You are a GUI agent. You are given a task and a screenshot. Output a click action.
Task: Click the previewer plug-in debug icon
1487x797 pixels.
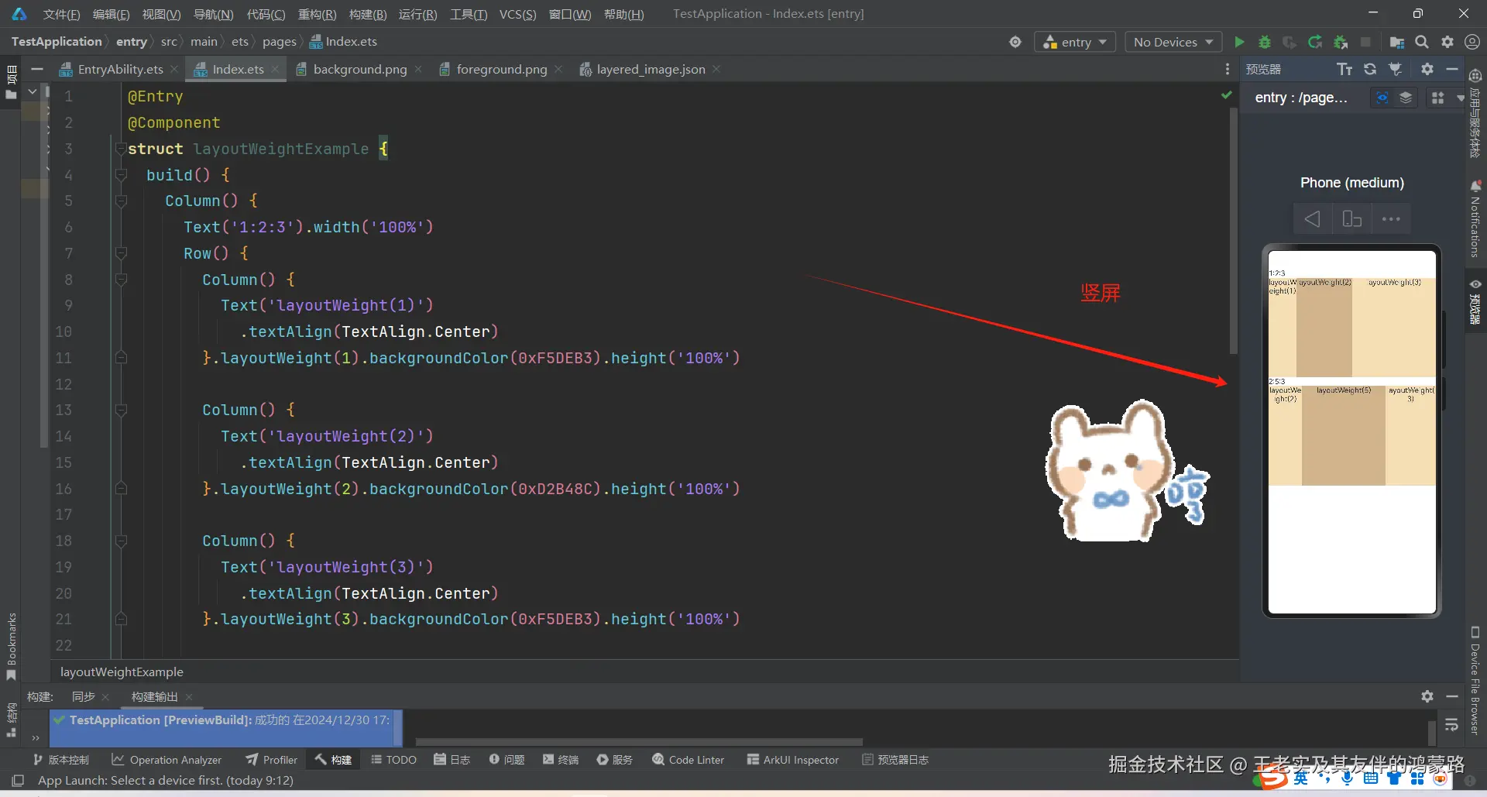click(1396, 69)
